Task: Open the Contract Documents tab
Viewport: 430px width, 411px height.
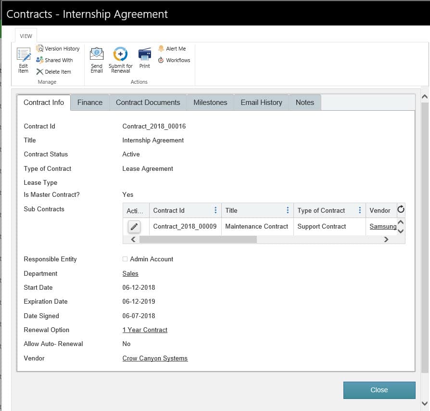Action: 148,103
